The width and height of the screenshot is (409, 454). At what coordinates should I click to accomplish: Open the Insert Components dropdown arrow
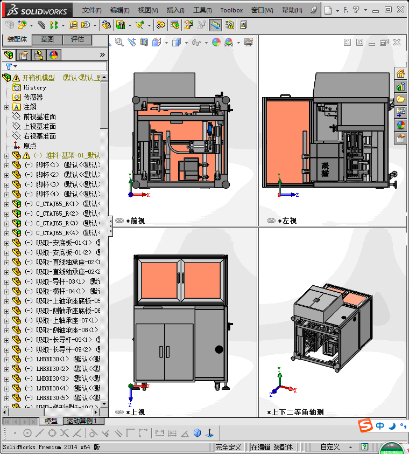pos(31,25)
